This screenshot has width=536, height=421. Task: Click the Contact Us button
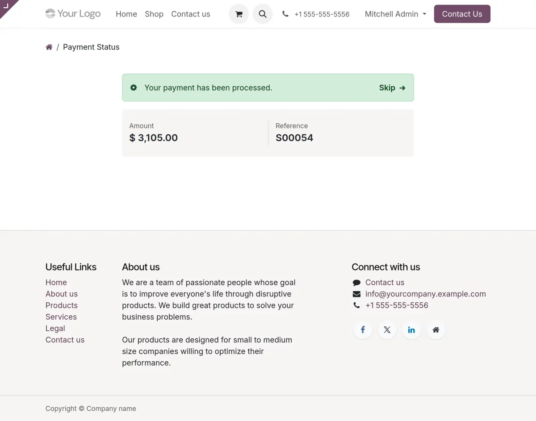462,14
